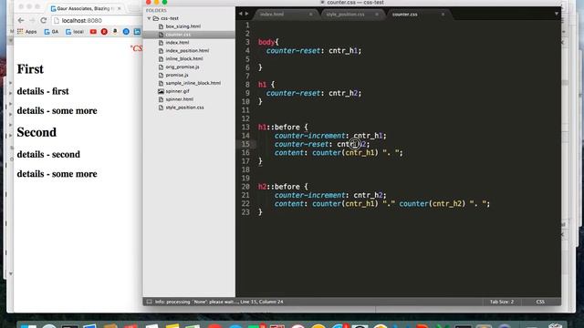This screenshot has height=328, width=584.
Task: Click 'h2::before' selector on line 20
Action: [x=279, y=187]
